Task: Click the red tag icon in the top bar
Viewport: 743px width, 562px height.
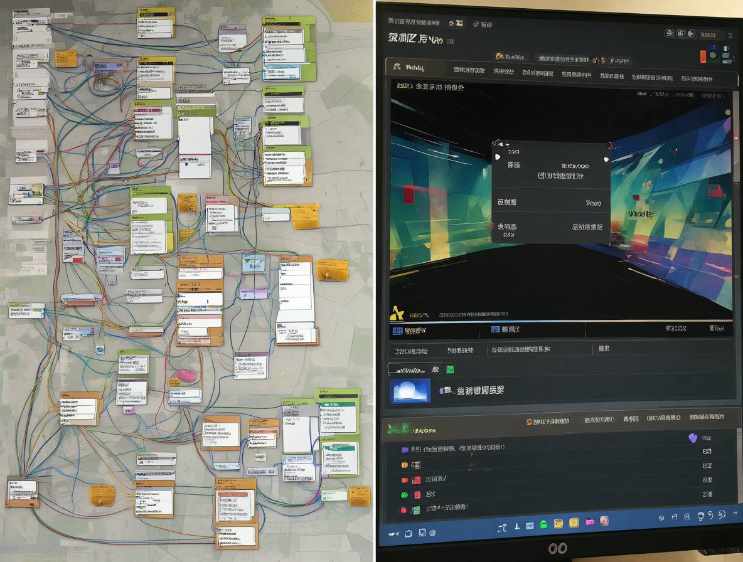Action: pyautogui.click(x=475, y=24)
